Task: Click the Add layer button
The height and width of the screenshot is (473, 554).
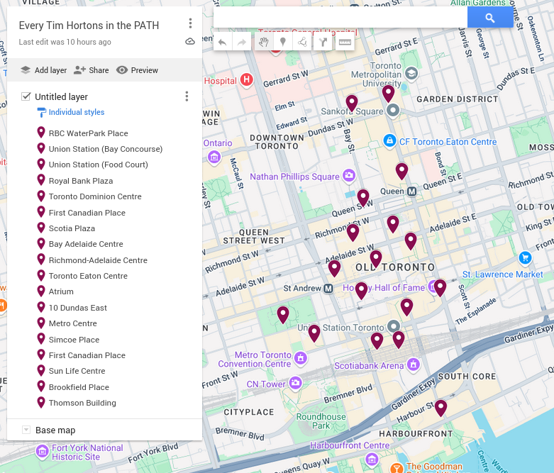Action: coord(43,70)
